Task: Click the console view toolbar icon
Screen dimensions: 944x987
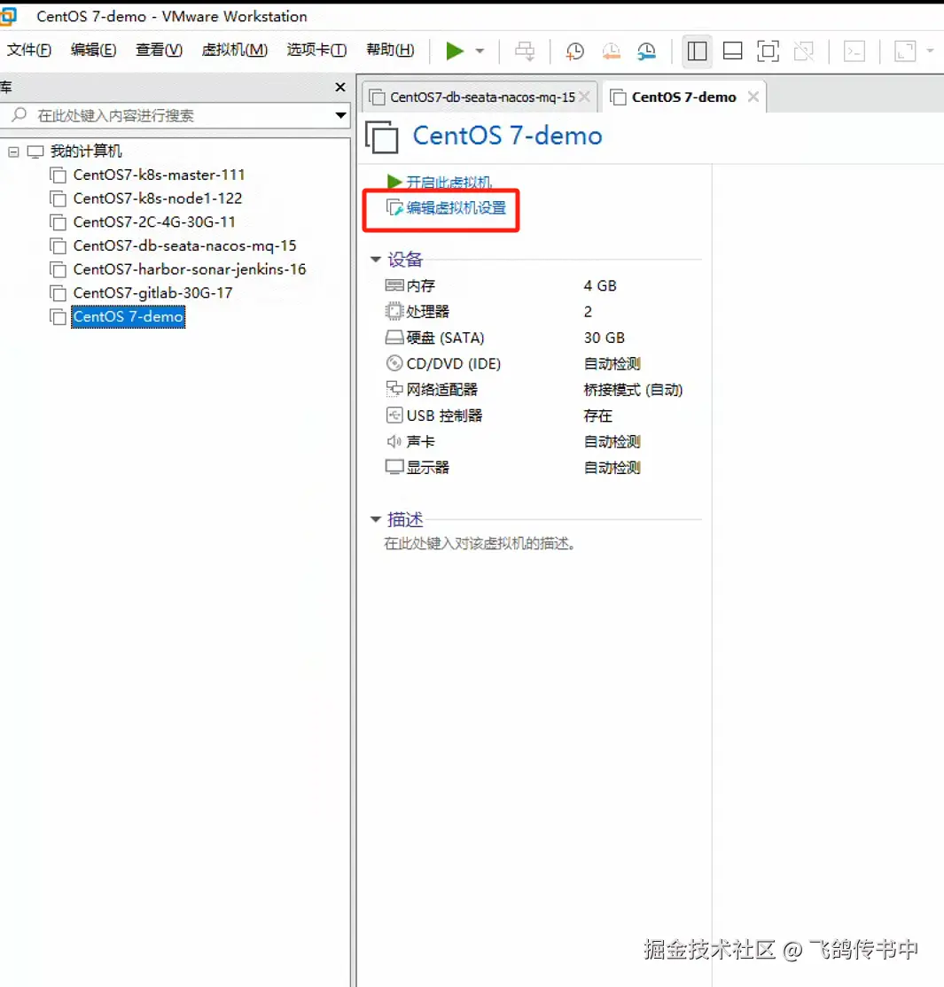Action: coord(854,51)
